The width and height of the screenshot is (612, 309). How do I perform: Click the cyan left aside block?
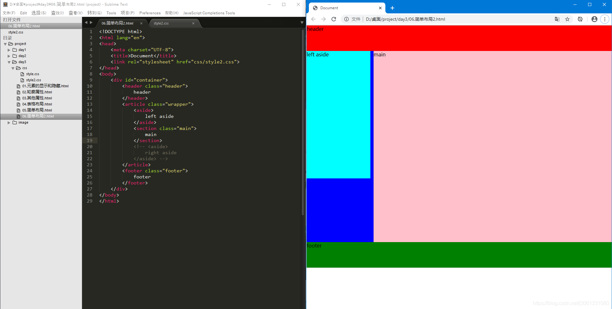339,115
